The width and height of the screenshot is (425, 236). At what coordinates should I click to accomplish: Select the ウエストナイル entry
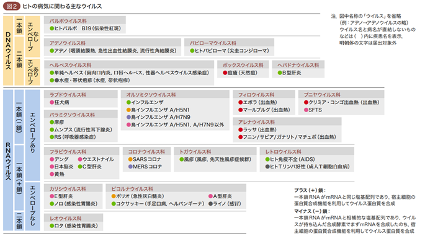pos(96,159)
